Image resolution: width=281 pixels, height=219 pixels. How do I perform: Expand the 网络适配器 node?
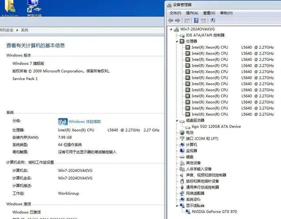click(x=177, y=194)
